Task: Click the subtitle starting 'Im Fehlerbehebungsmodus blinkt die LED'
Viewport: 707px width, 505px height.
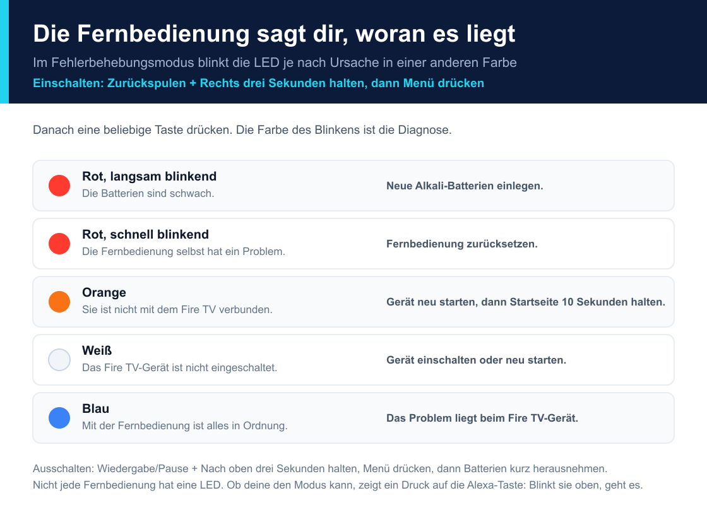Action: click(275, 62)
